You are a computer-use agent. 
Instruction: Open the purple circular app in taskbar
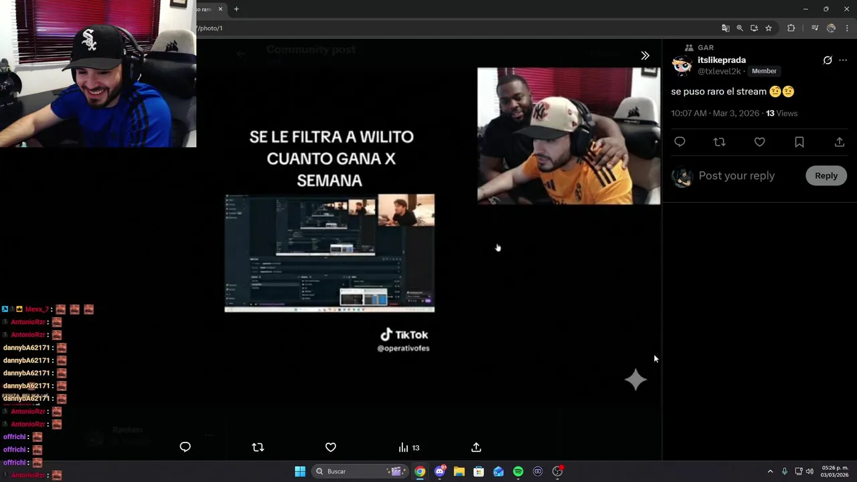[x=538, y=471]
